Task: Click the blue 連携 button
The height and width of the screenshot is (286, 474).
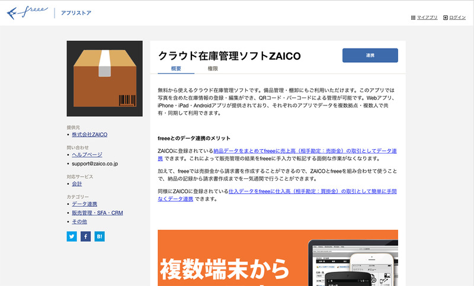Action: coord(370,55)
